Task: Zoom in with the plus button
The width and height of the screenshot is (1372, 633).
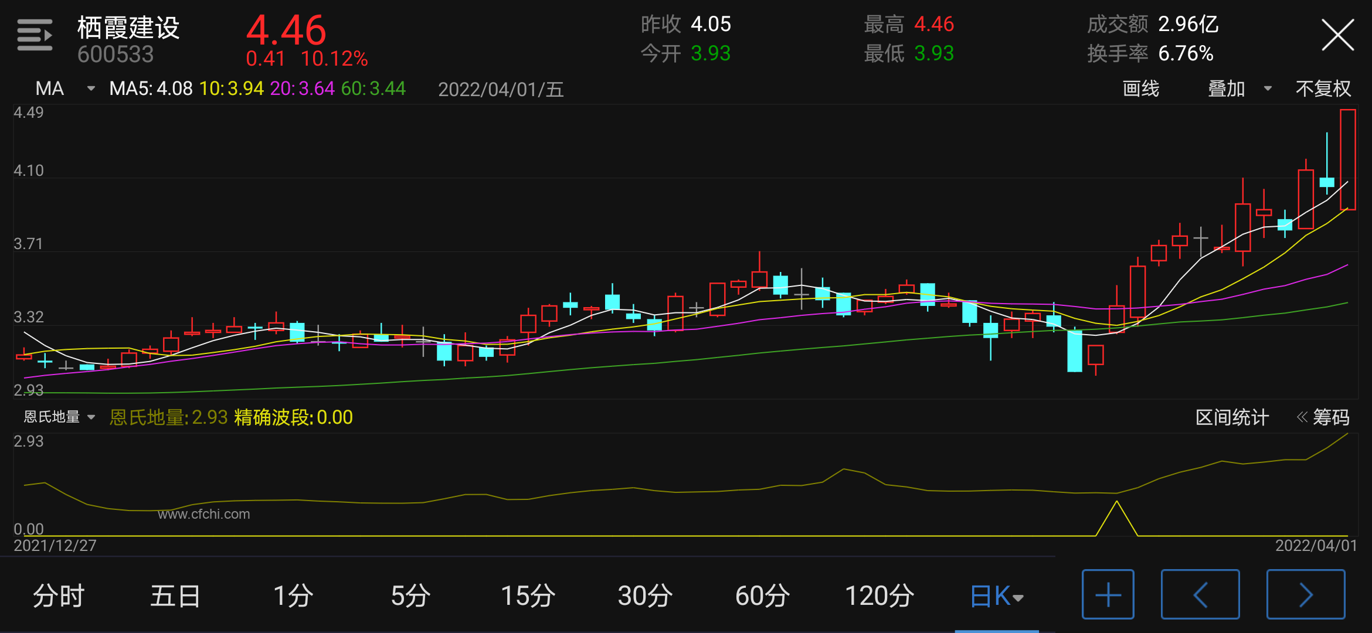Action: [x=1108, y=595]
